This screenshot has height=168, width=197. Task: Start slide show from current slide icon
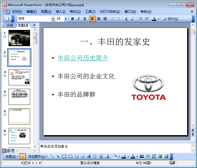(13, 151)
